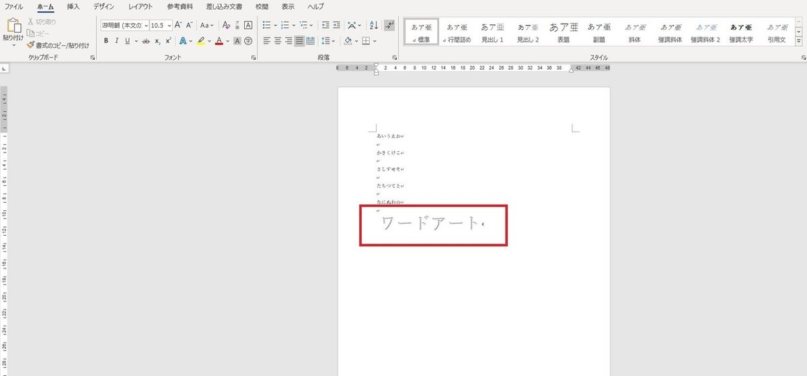
Task: Click the Cut (切り取り) scissors icon
Action: point(30,21)
